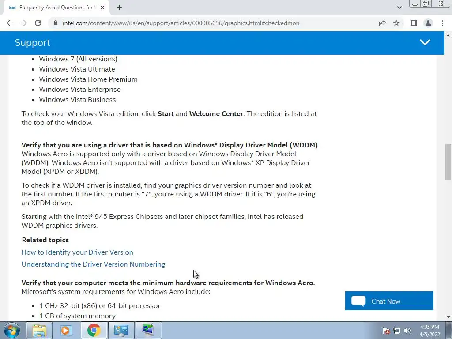Screen dimensions: 452x339
Task: Click the taskbar clock 4:35 PM
Action: (x=429, y=331)
